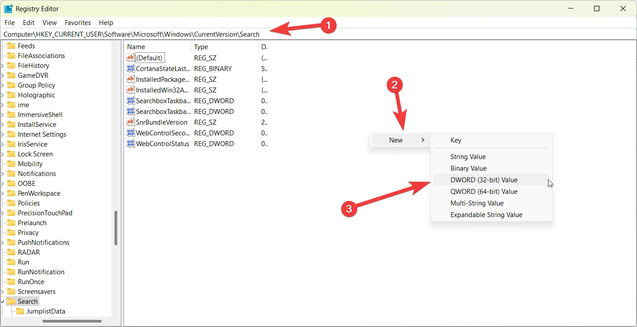Click the ImmersiveShell folder icon
637x327 pixels.
11,114
